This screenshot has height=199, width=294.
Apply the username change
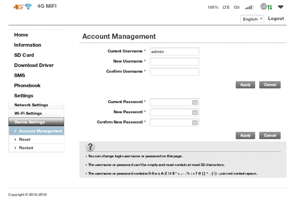(x=245, y=85)
